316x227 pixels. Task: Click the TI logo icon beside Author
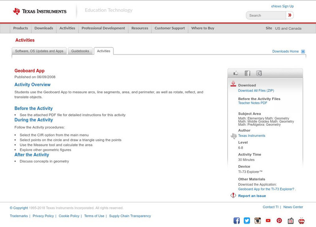coord(233,136)
